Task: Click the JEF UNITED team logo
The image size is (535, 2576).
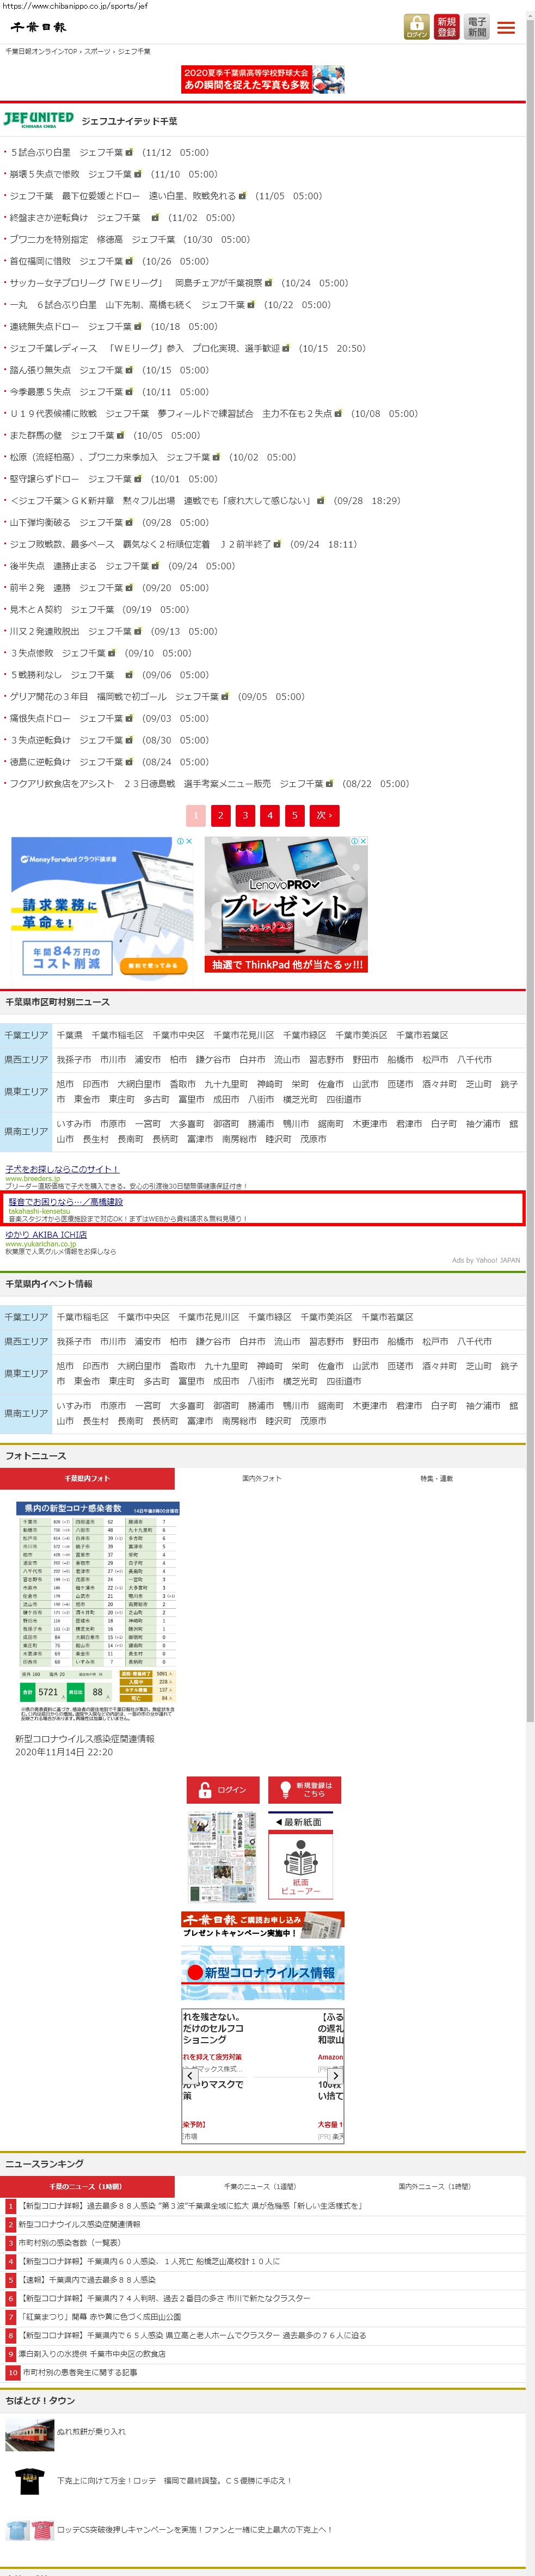Action: [x=39, y=119]
